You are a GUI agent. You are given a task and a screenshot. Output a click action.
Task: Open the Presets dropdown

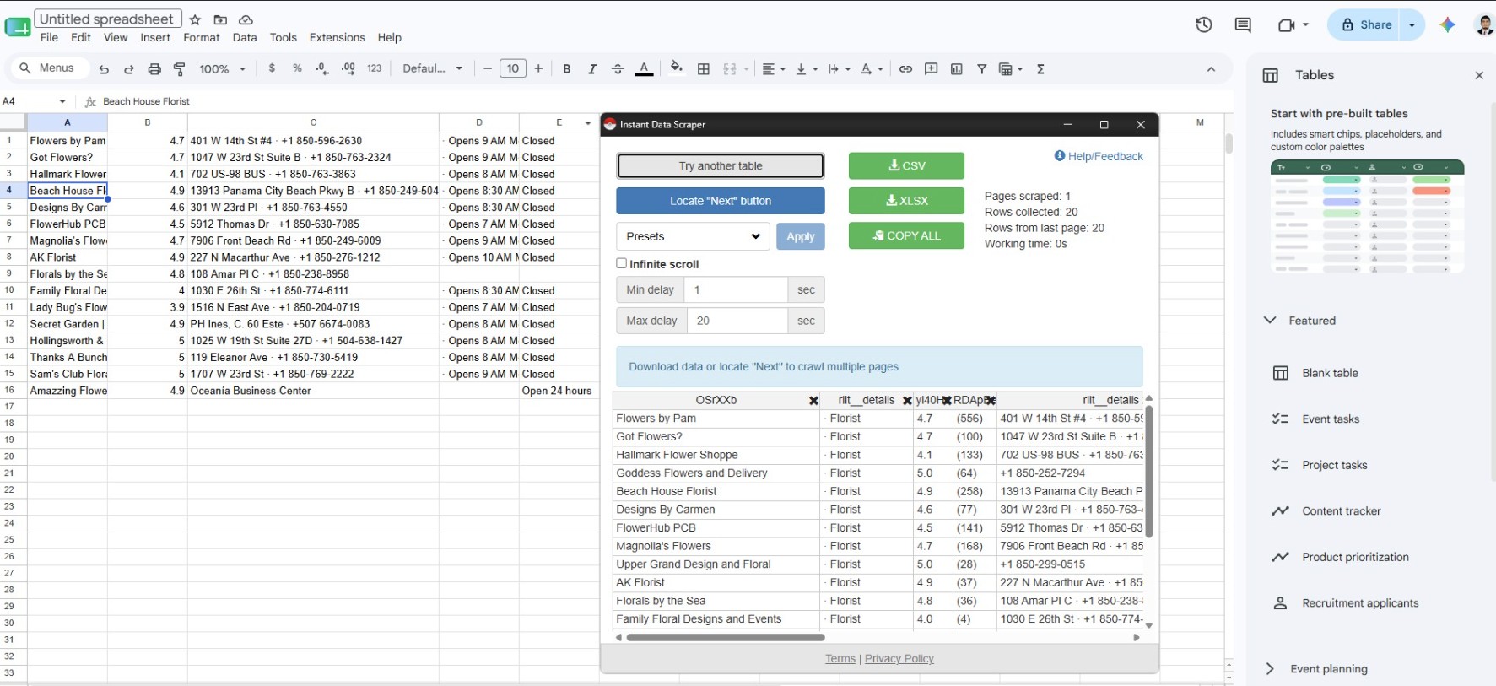[693, 236]
